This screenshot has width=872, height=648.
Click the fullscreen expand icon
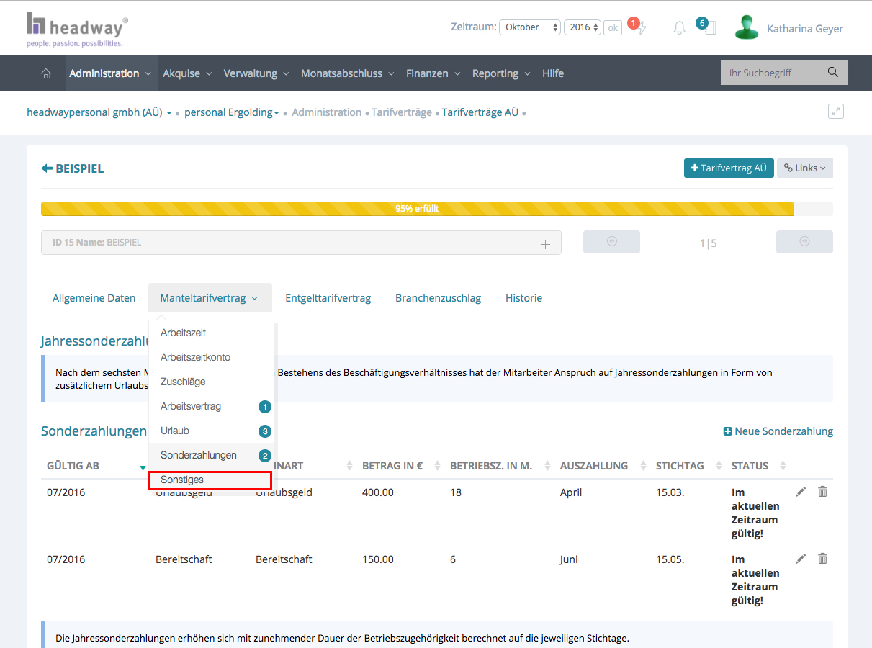tap(835, 112)
